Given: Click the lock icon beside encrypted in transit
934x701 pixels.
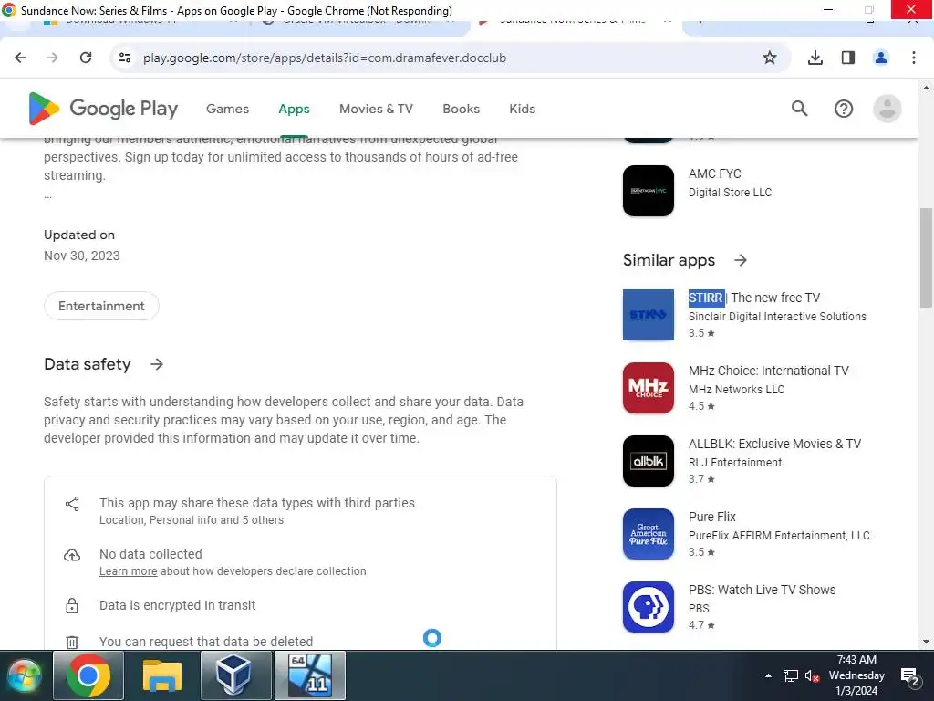Looking at the screenshot, I should 72,606.
